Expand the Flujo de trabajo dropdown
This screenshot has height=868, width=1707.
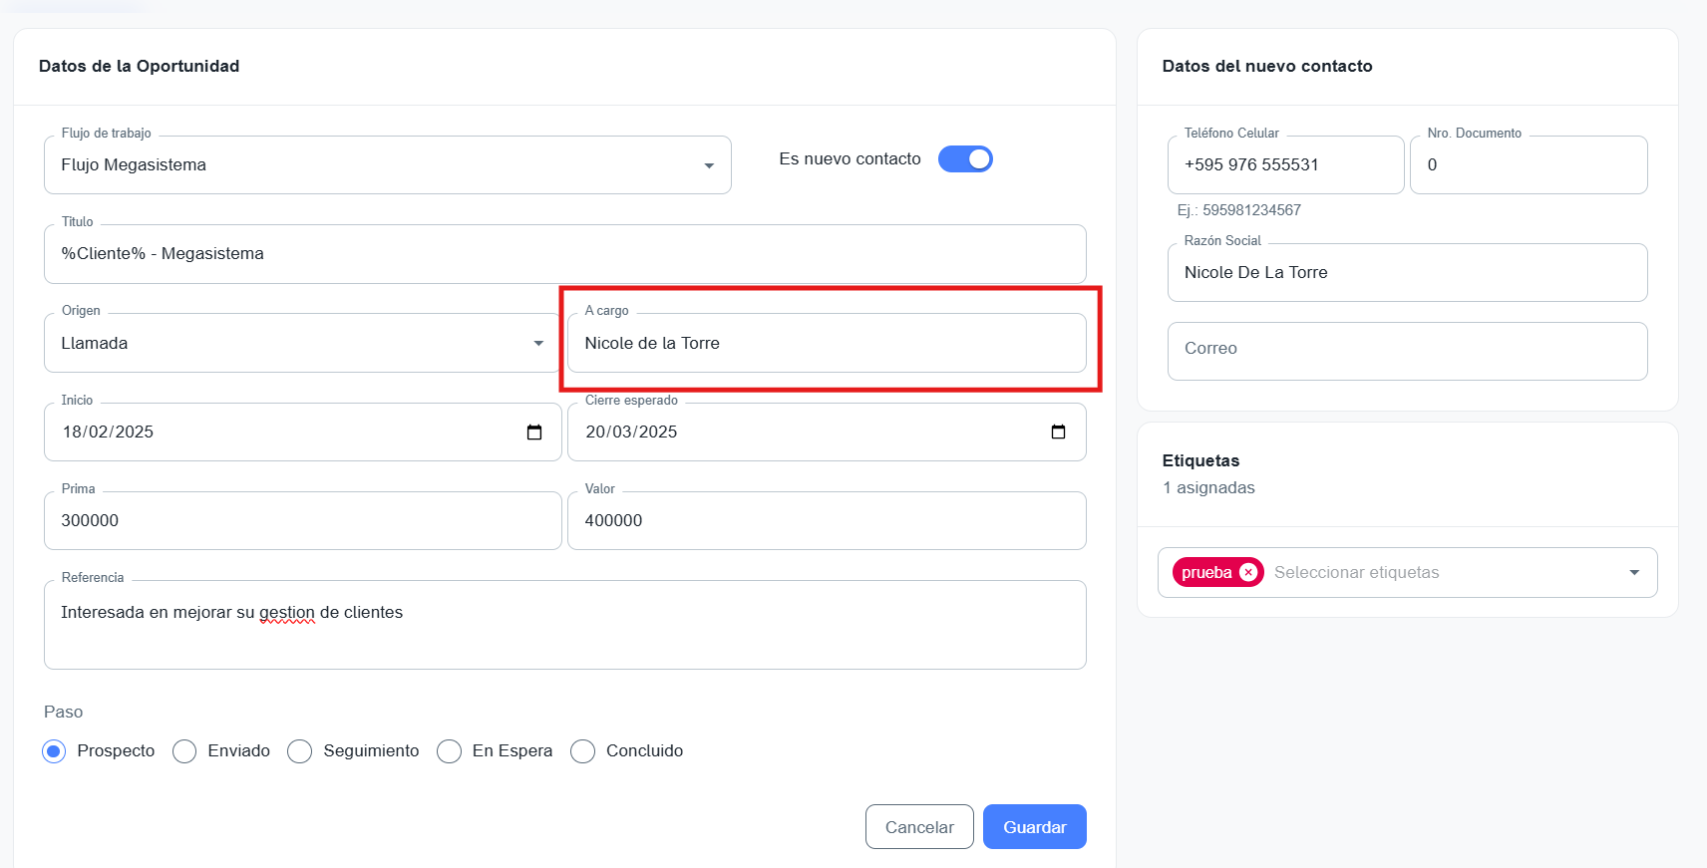point(708,165)
